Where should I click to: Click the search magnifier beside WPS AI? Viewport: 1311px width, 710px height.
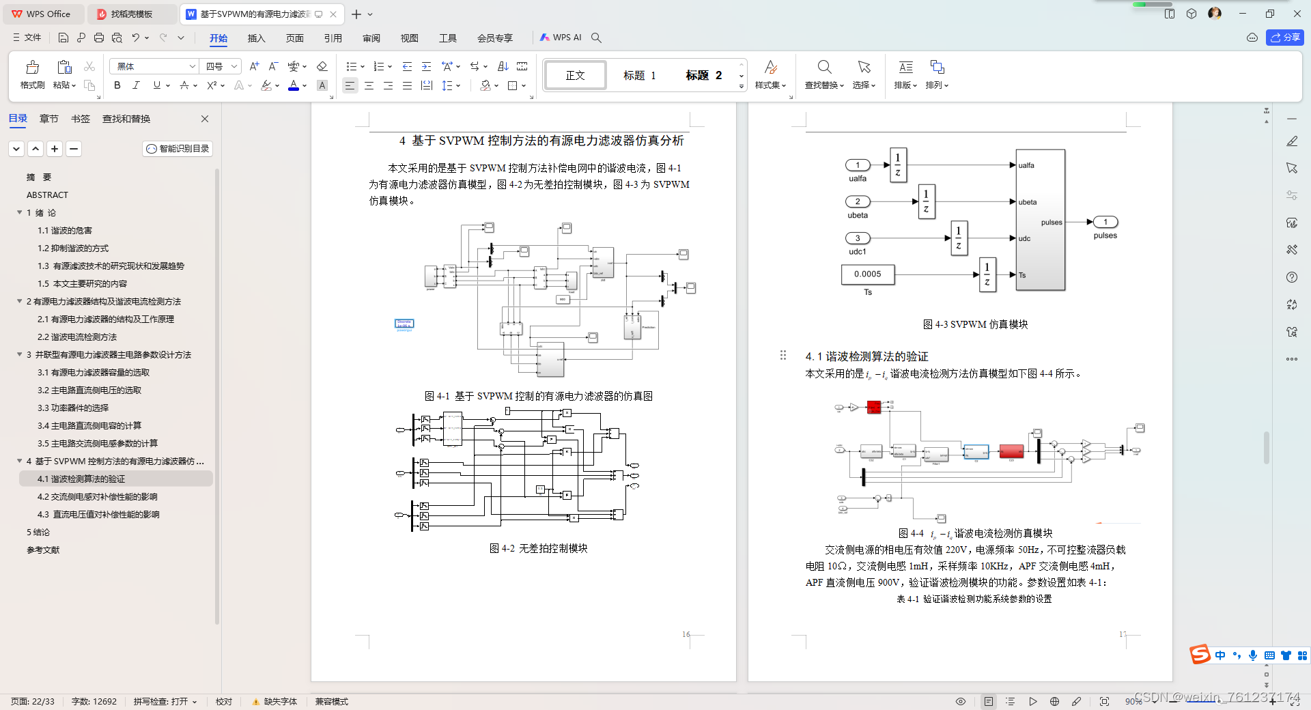(596, 38)
